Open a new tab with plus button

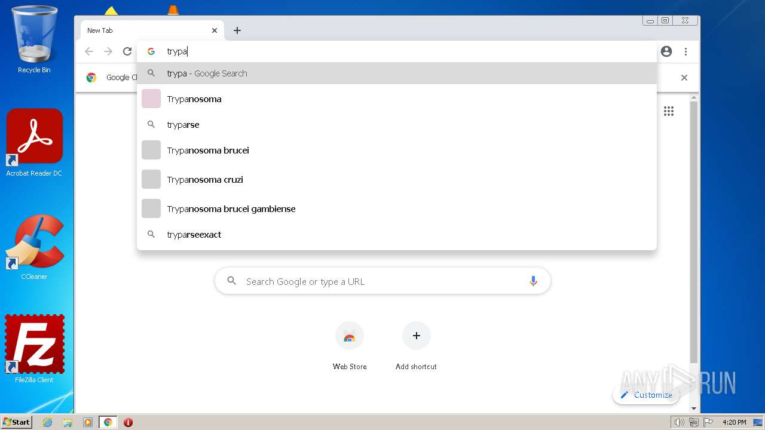[237, 30]
